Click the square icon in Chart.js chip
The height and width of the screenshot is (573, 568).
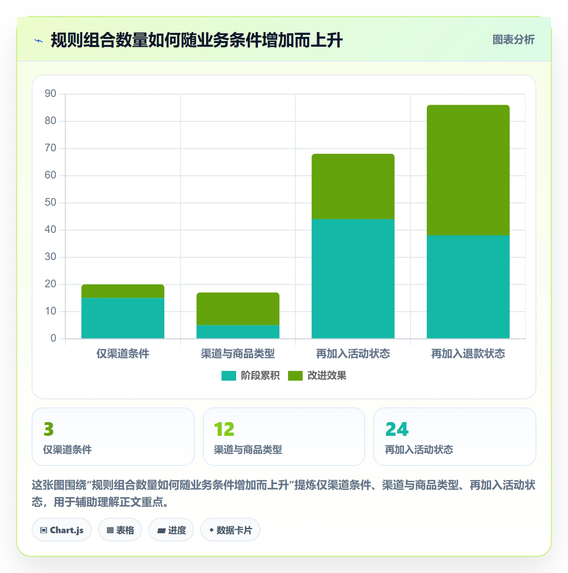pyautogui.click(x=44, y=530)
